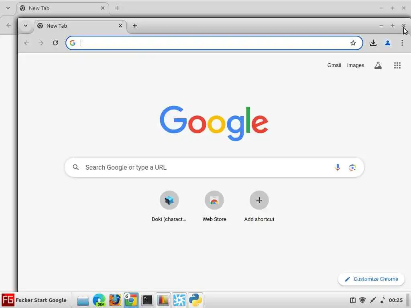
Task: Maximize the front Chrome window
Action: [x=393, y=26]
